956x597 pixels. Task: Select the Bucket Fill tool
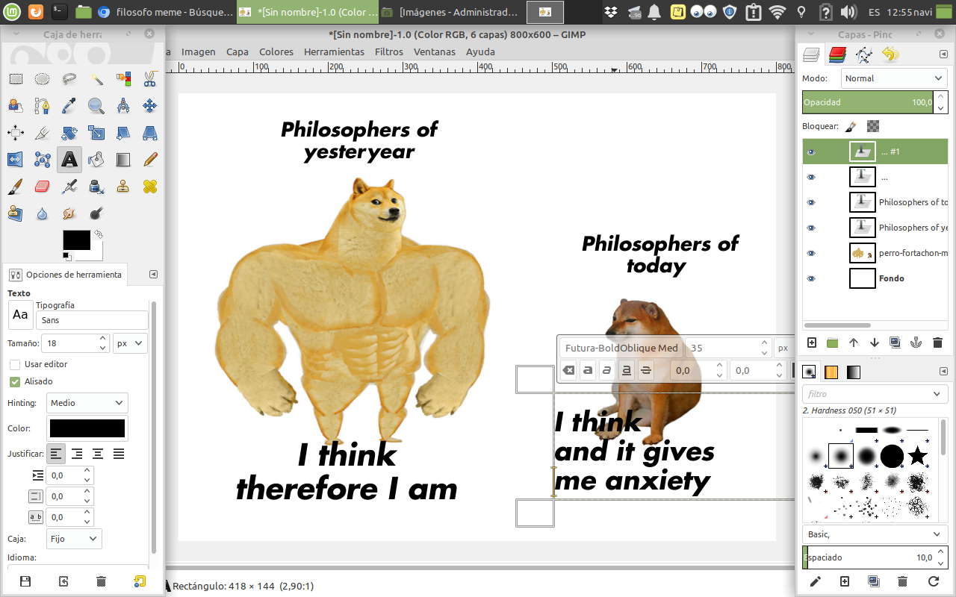coord(96,159)
